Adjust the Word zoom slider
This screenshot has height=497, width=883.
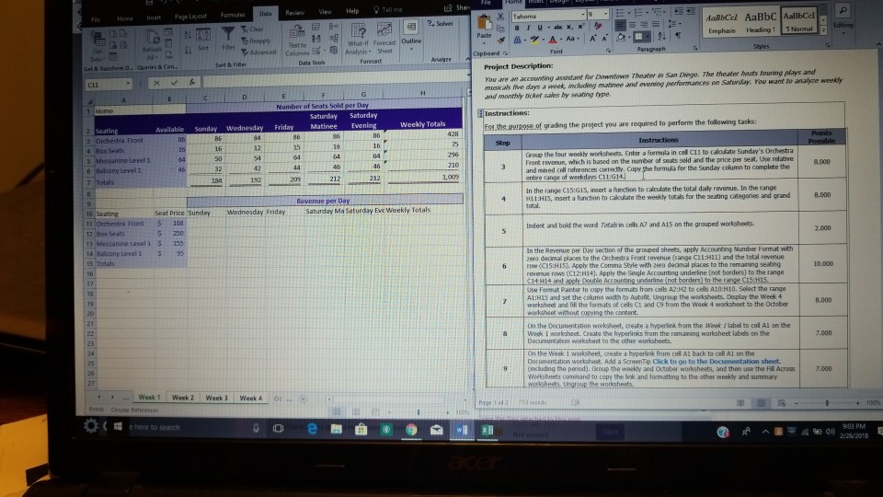[x=827, y=403]
